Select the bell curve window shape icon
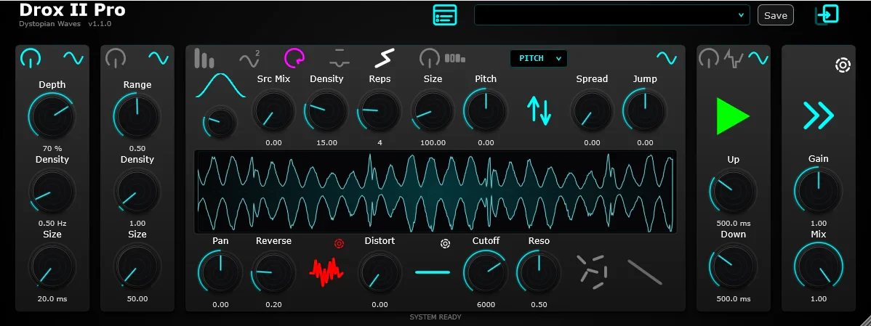Screen dimensions: 871x326 click(220, 86)
